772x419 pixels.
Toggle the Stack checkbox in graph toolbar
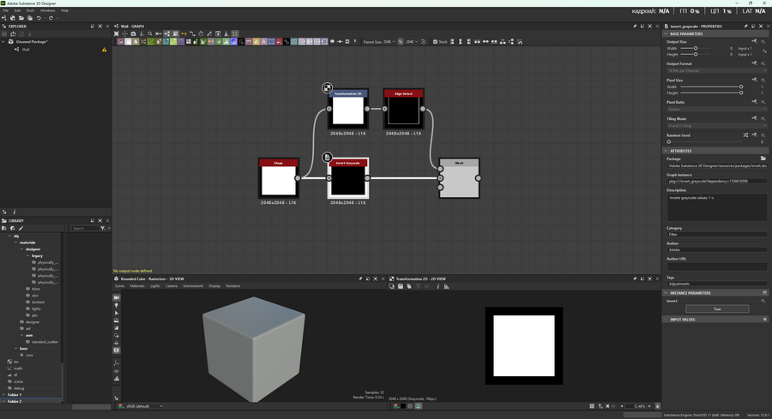[x=436, y=41]
